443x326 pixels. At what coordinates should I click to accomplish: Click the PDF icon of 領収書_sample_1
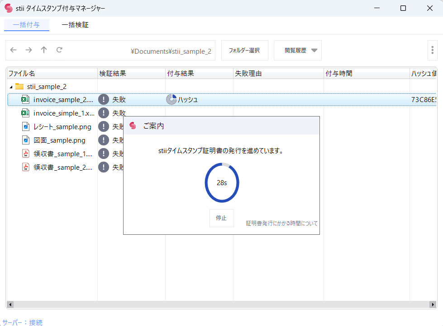pos(26,154)
